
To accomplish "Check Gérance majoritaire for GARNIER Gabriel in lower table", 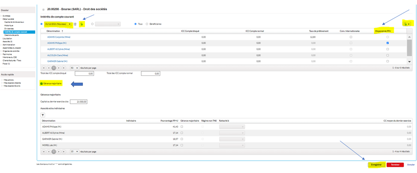I will 182,139.
